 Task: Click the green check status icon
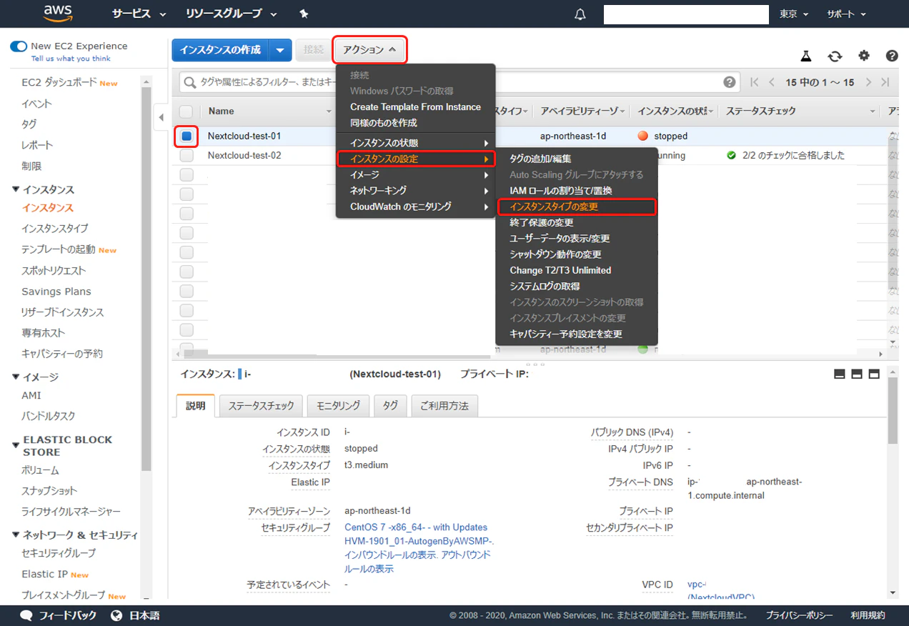point(731,155)
